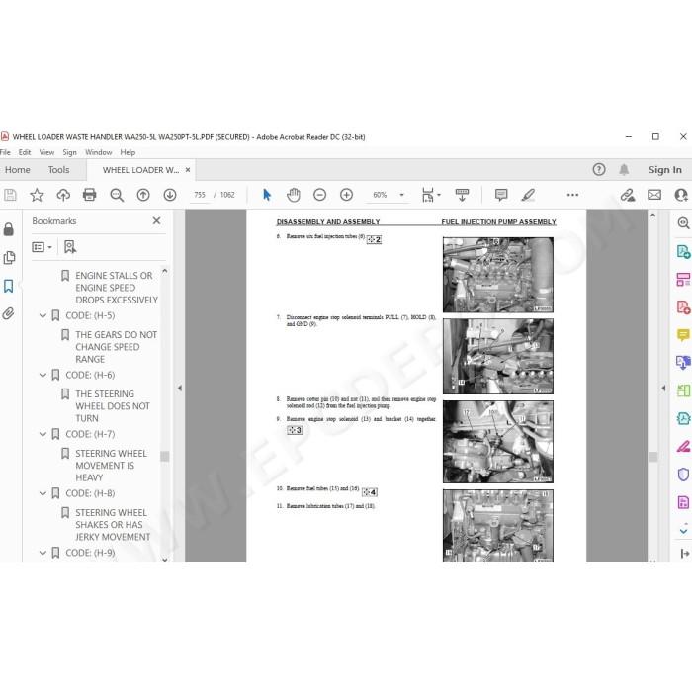Collapse CODE: (H-8) bookmark
Screen dimensions: 692x692
coord(43,493)
